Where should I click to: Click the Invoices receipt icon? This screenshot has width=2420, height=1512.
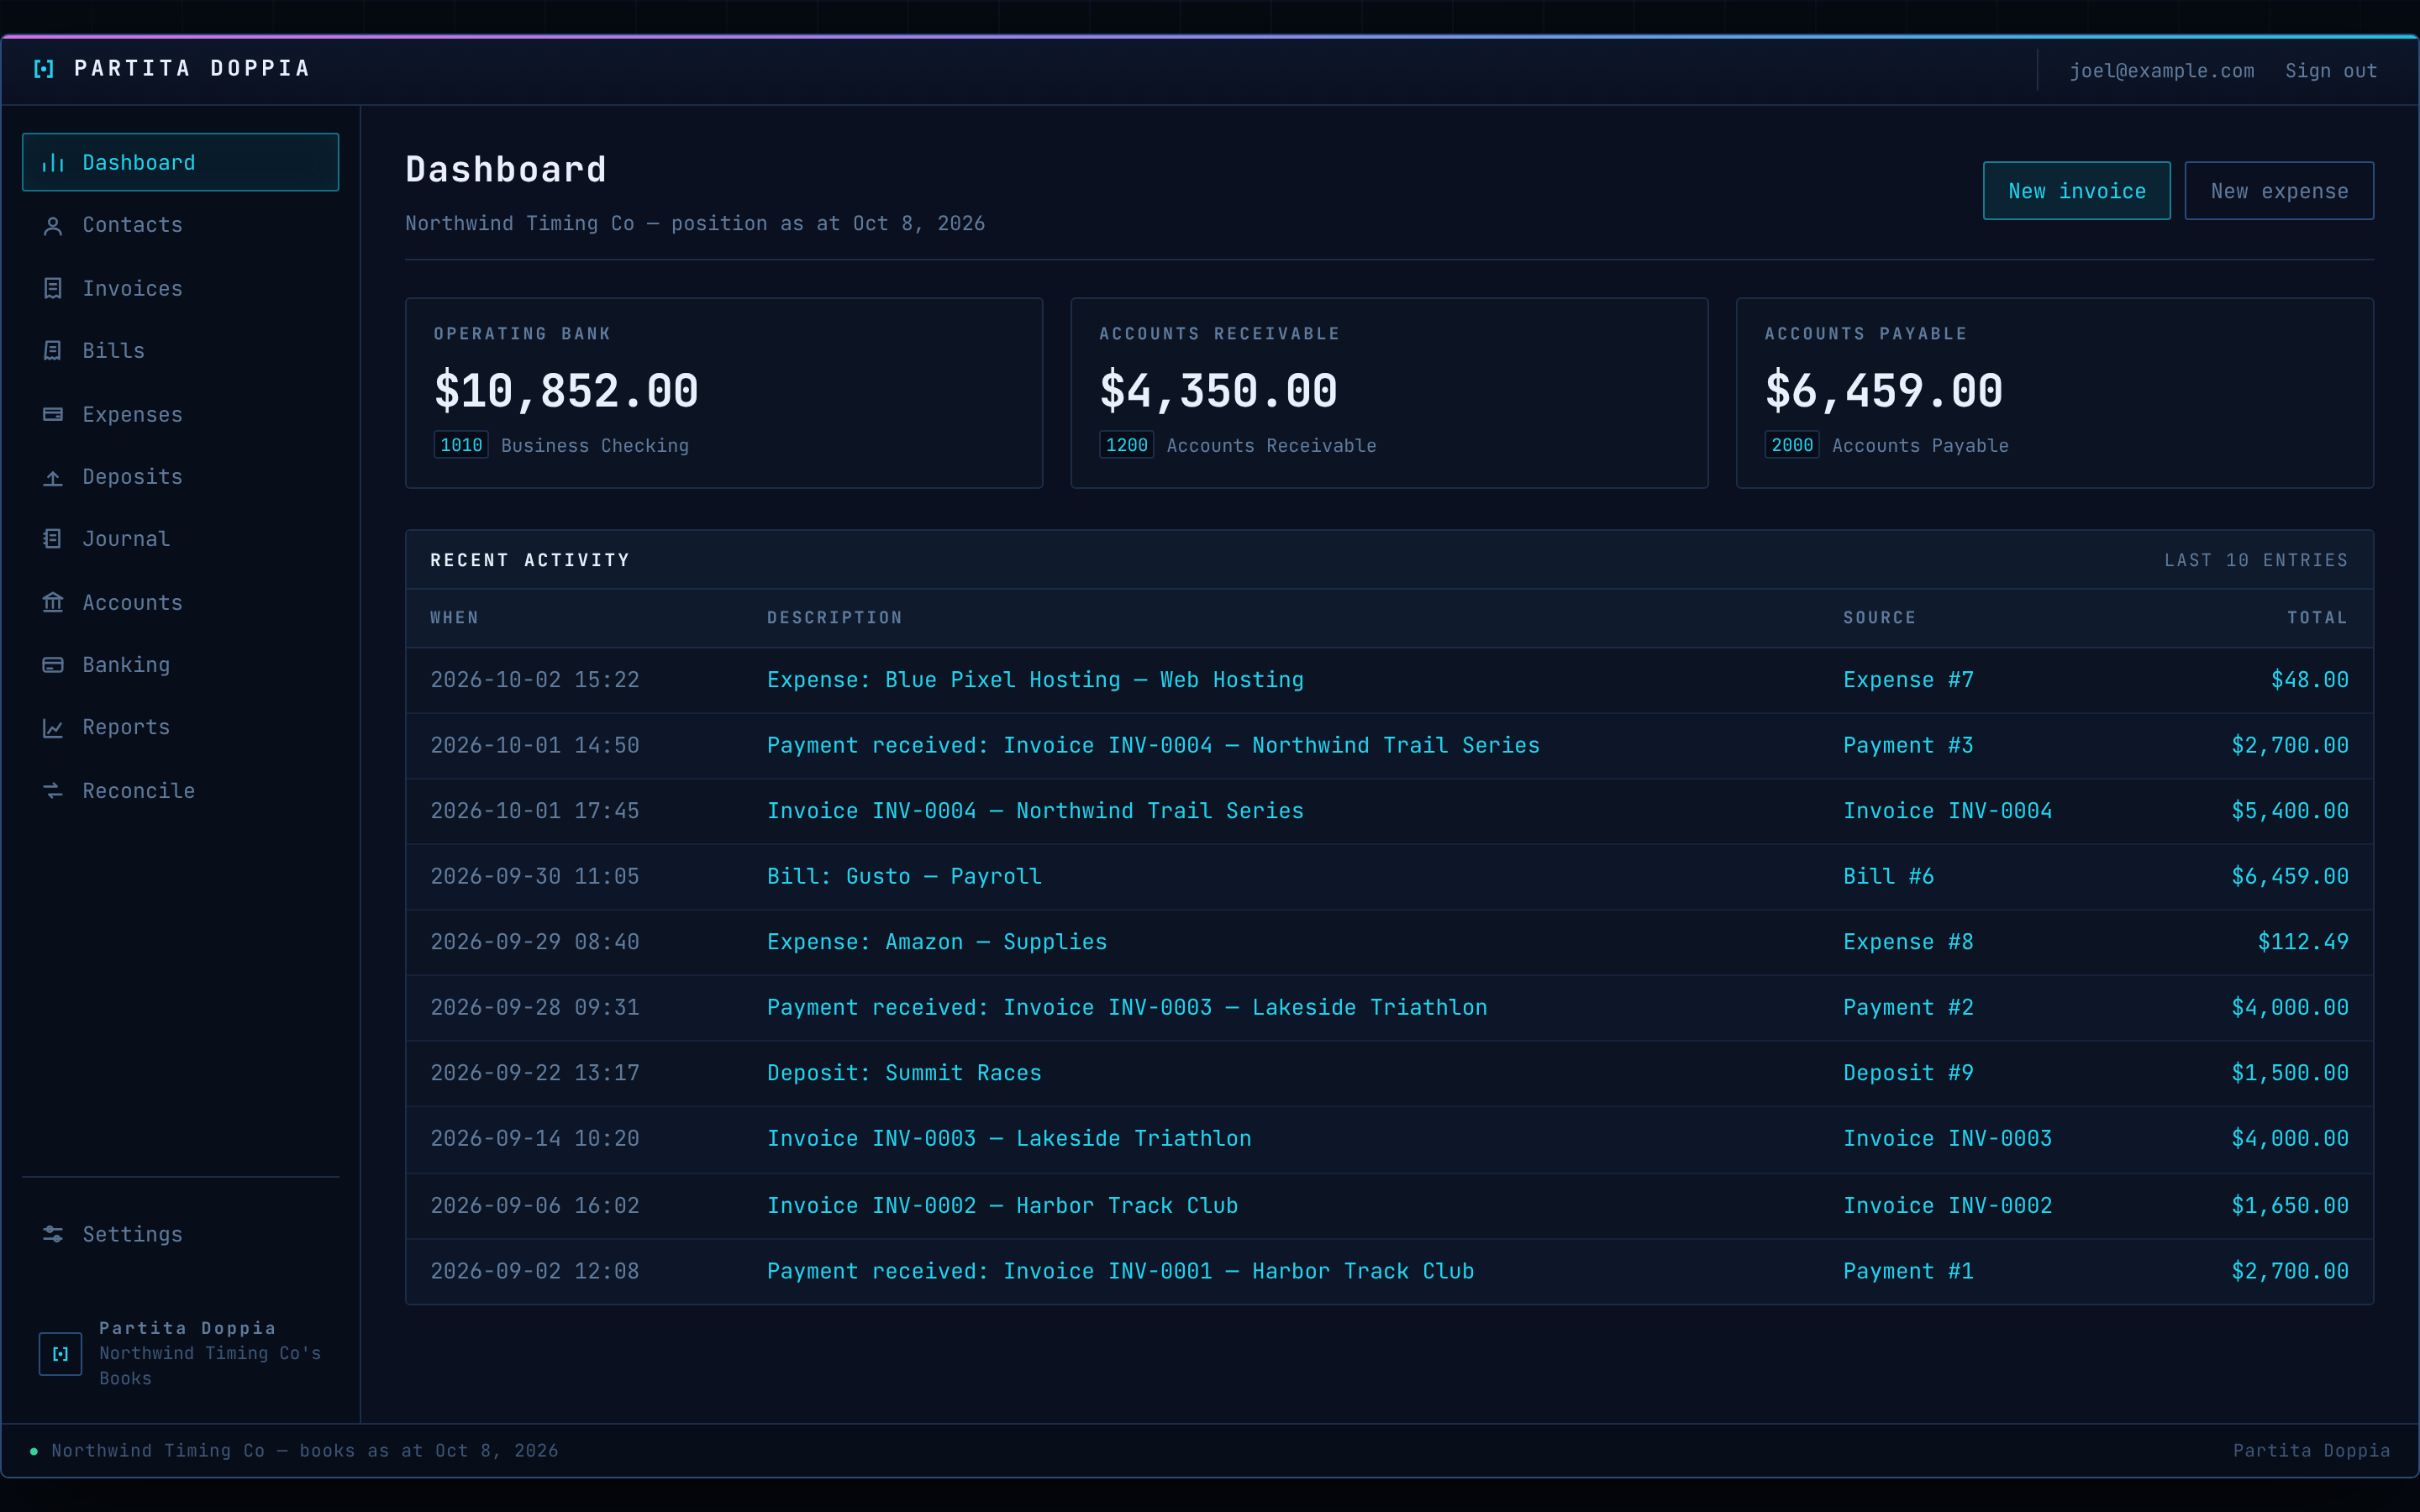click(53, 289)
